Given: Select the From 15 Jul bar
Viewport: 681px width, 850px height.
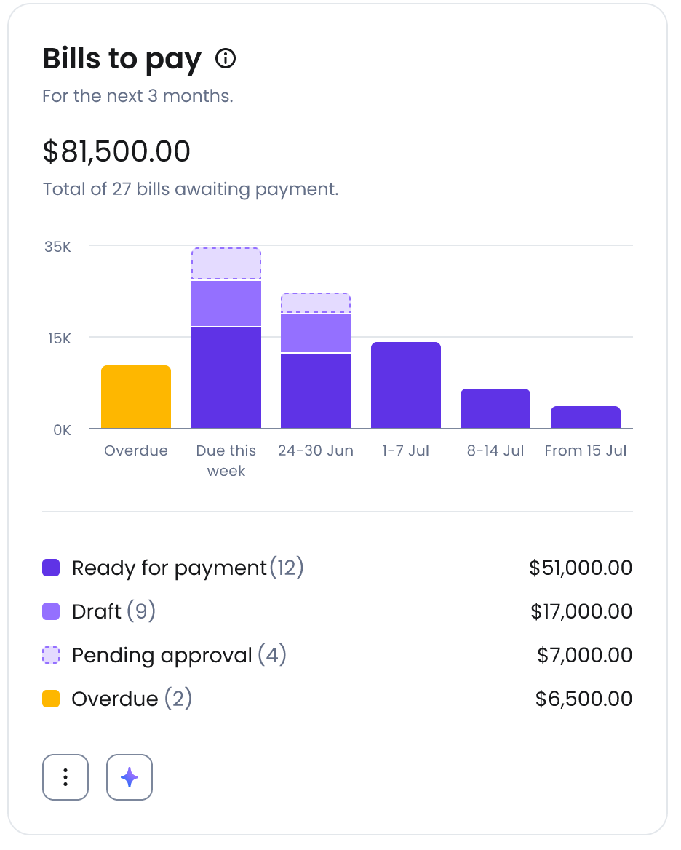Looking at the screenshot, I should coord(586,418).
